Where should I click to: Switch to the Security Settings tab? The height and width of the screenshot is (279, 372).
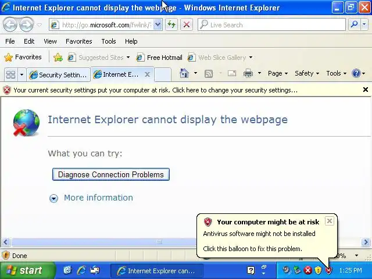tap(58, 75)
